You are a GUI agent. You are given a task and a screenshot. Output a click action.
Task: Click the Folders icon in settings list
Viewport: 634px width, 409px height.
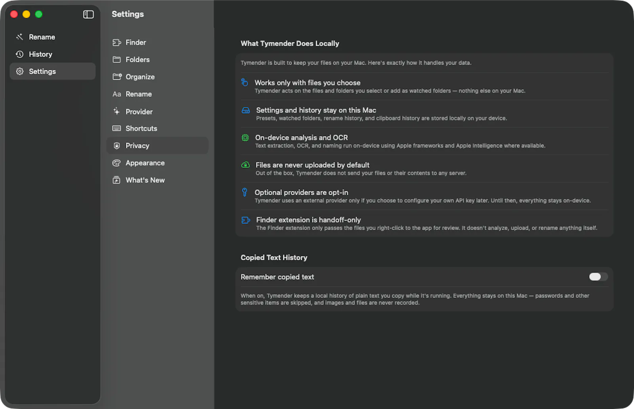[x=116, y=60]
